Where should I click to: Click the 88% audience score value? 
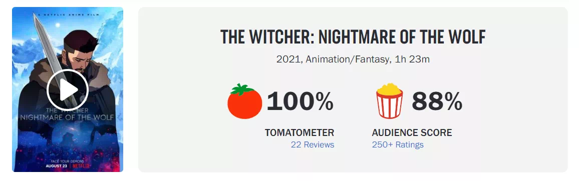[x=437, y=101]
